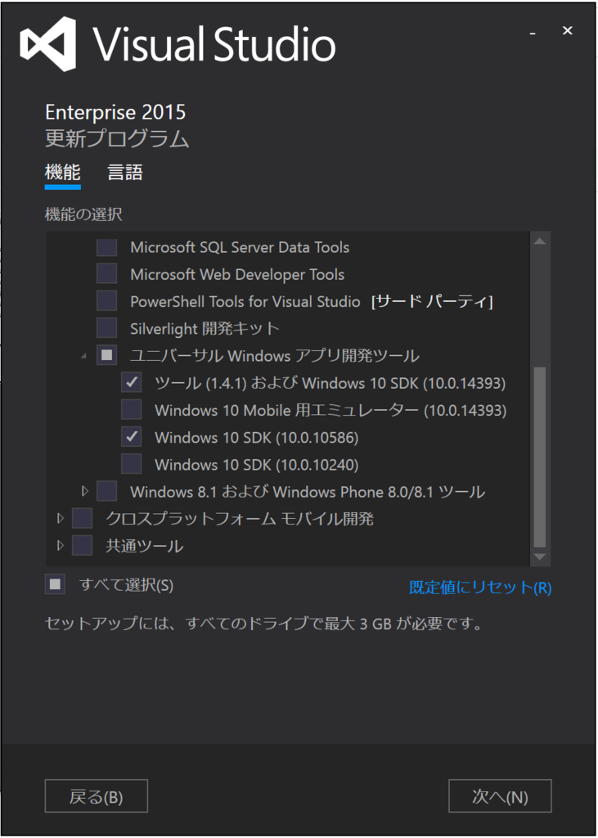The width and height of the screenshot is (598, 838).
Task: Enable Silverlight 開発キット
Action: (x=106, y=327)
